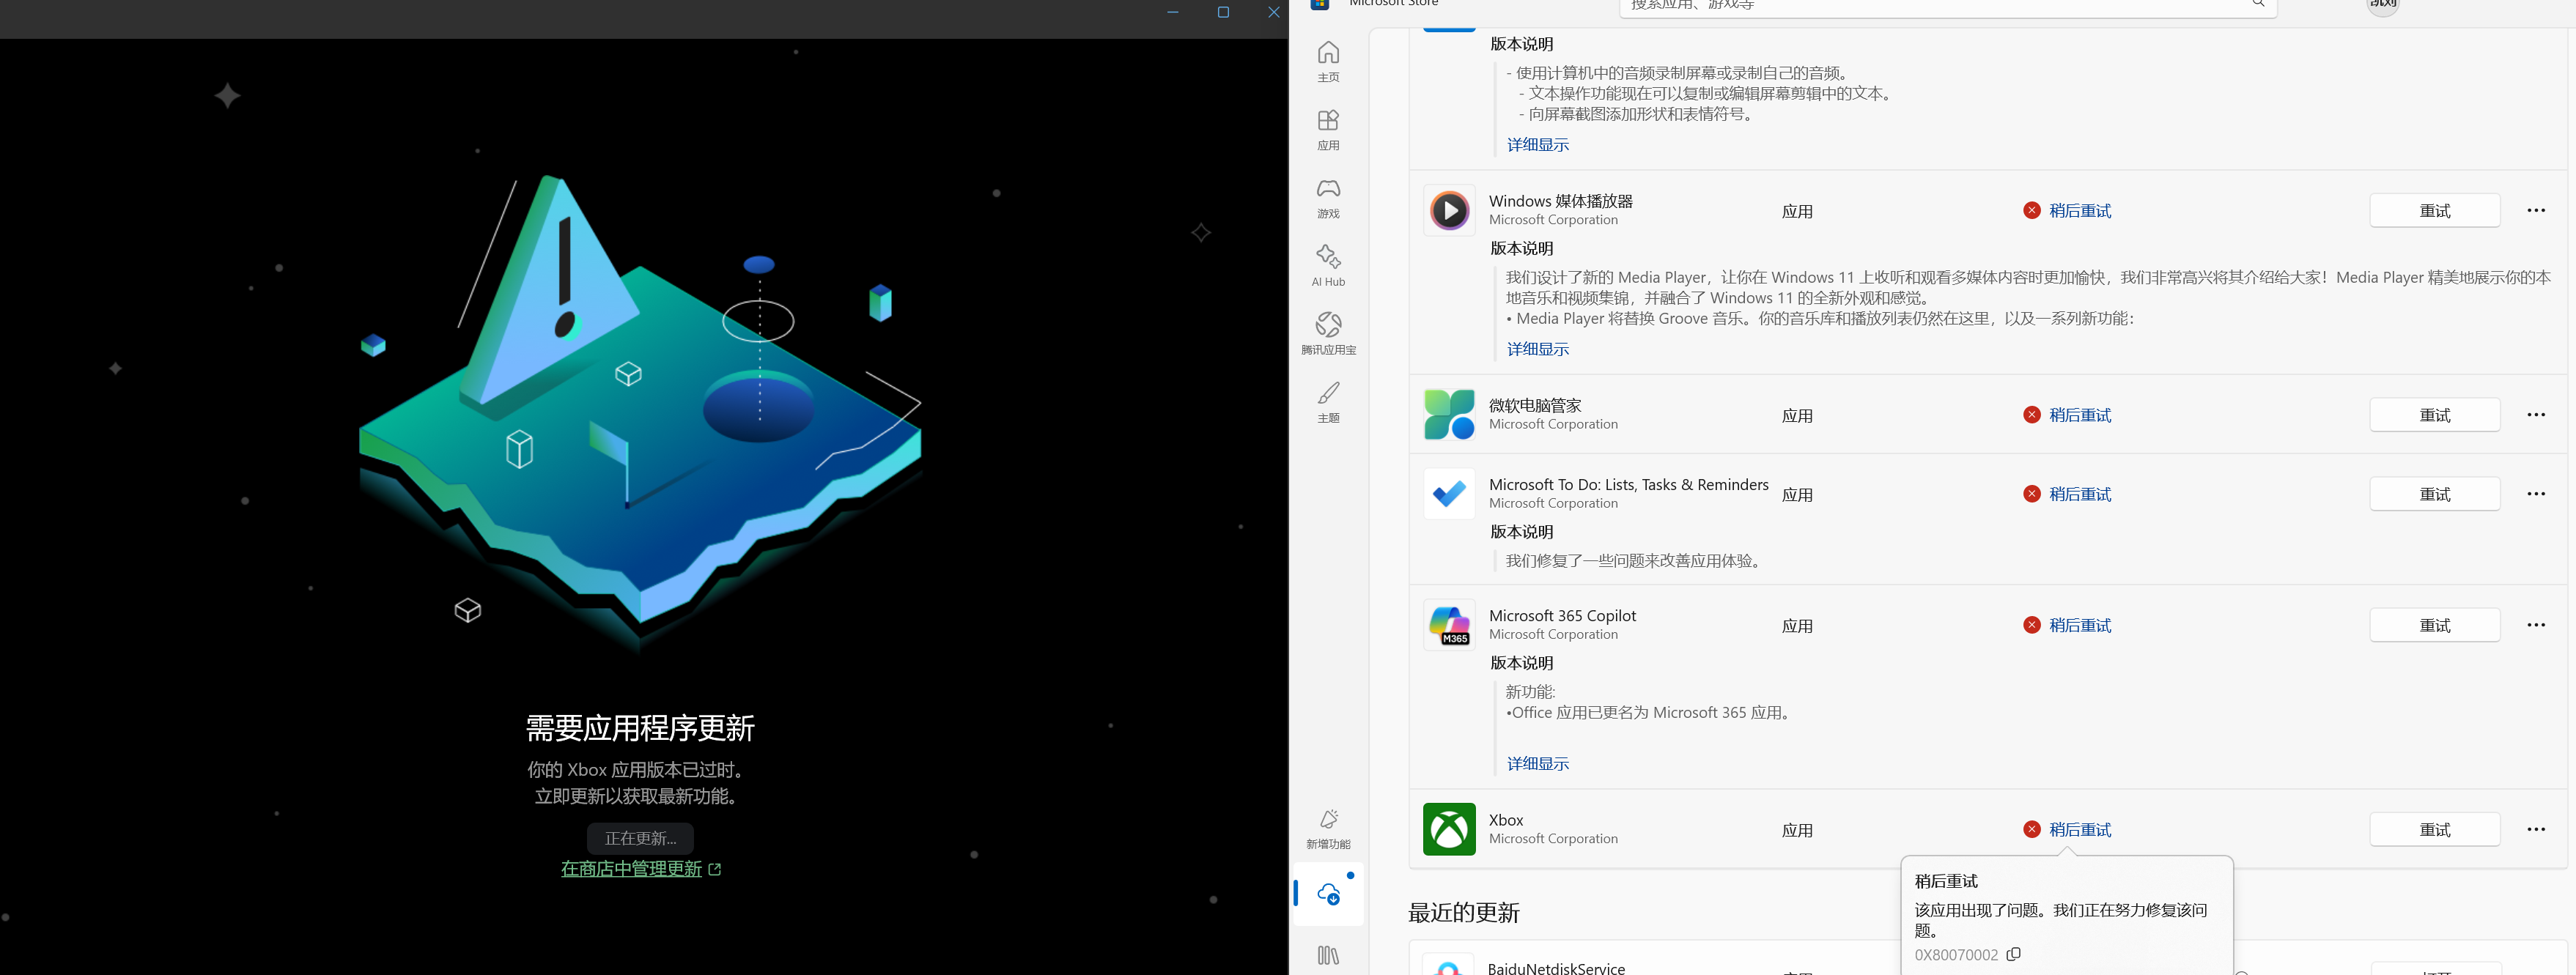Image resolution: width=2576 pixels, height=975 pixels.
Task: Select the BaiduNetdiskService entry under 最近的更新
Action: 1556,968
